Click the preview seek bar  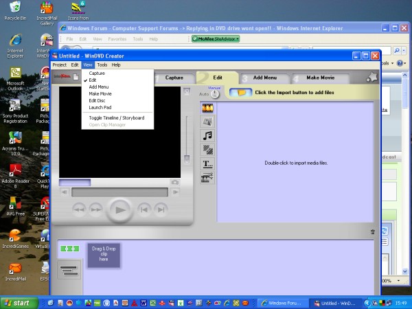click(119, 192)
